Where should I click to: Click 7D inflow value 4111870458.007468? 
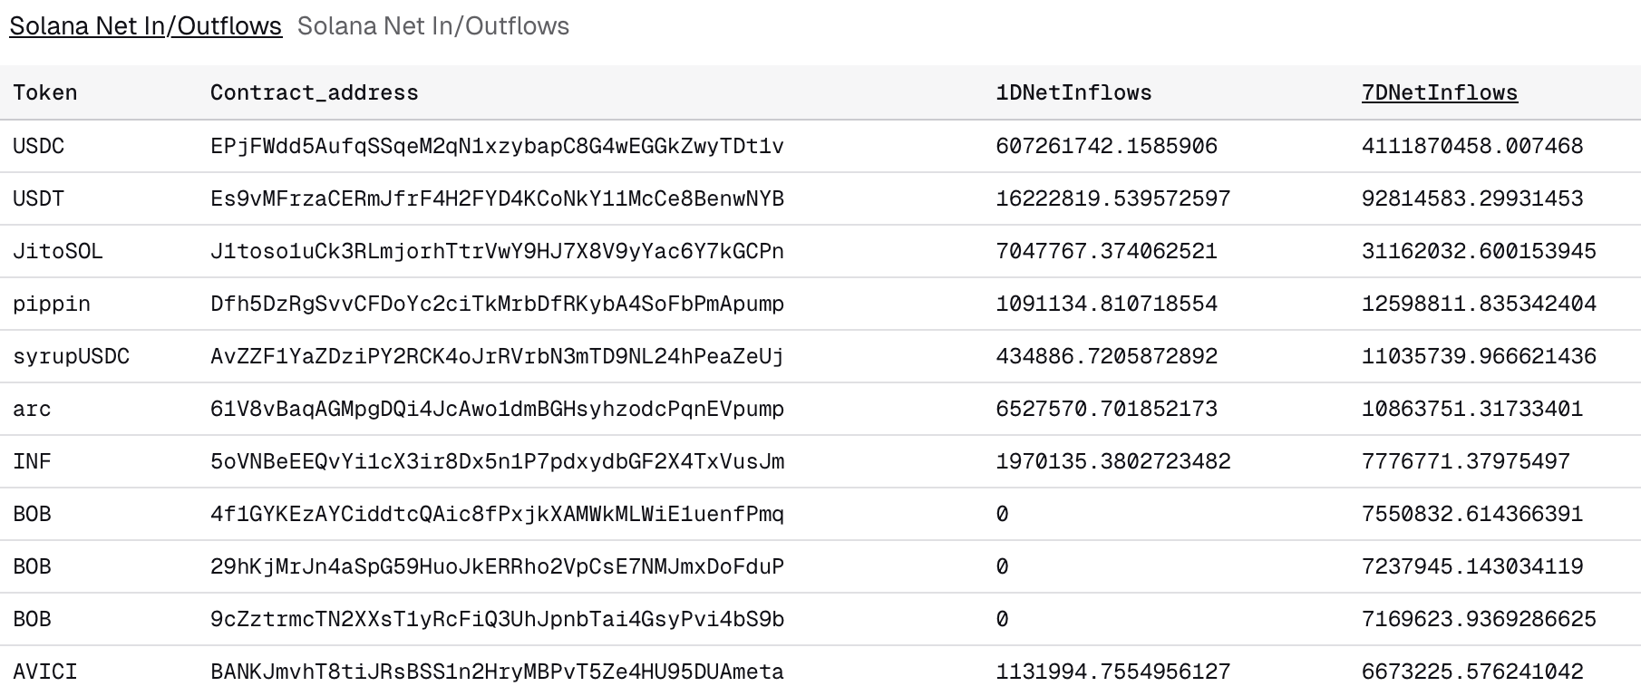1472,146
